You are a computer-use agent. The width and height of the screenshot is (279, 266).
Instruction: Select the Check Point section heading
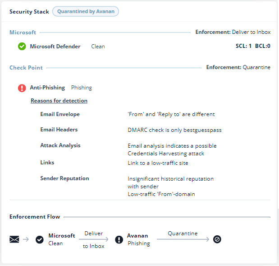pyautogui.click(x=26, y=68)
